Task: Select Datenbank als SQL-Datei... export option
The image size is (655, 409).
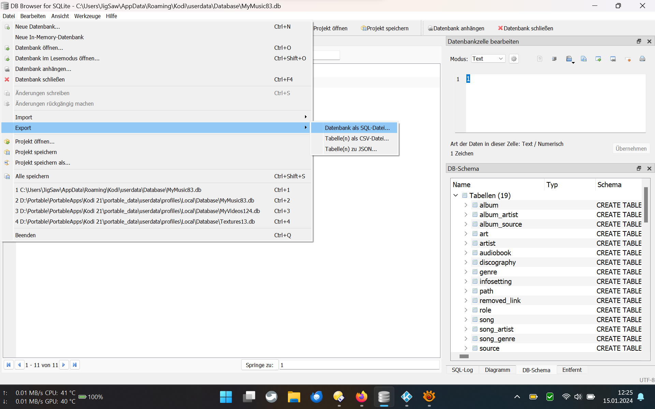Action: click(x=354, y=128)
